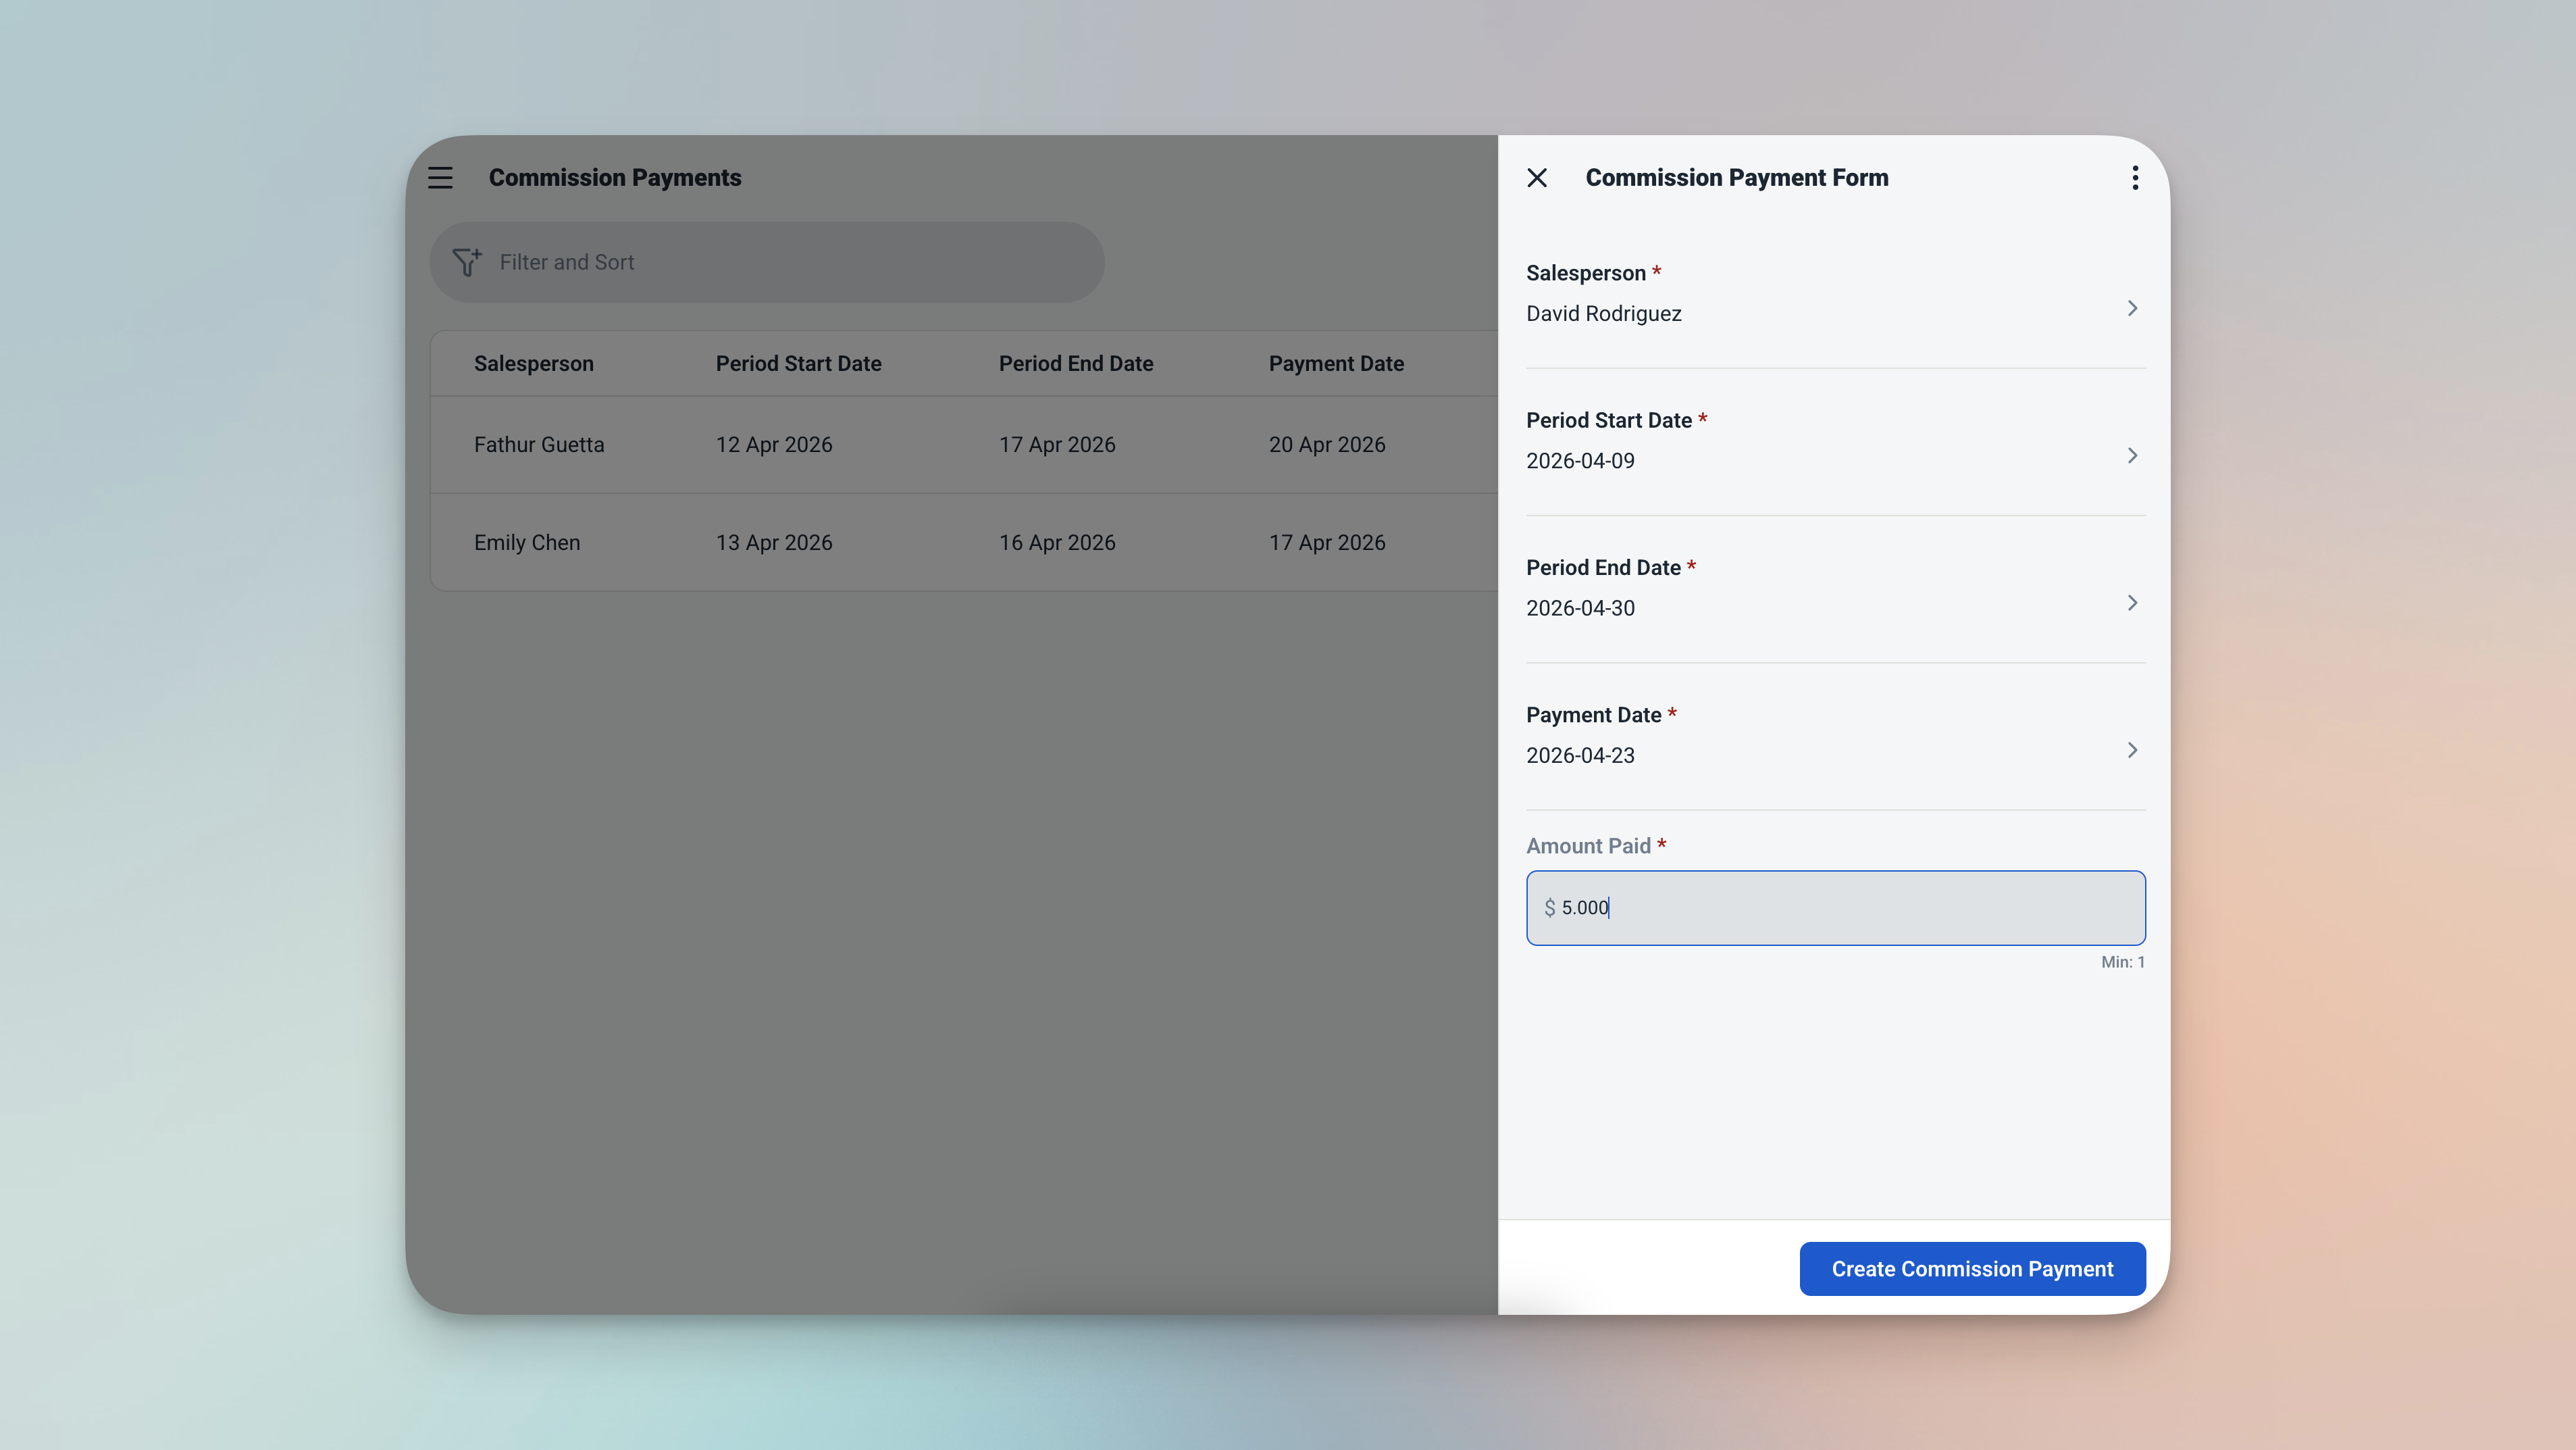Click the Filter and Sort search box
Image resolution: width=2576 pixels, height=1450 pixels.
point(780,262)
